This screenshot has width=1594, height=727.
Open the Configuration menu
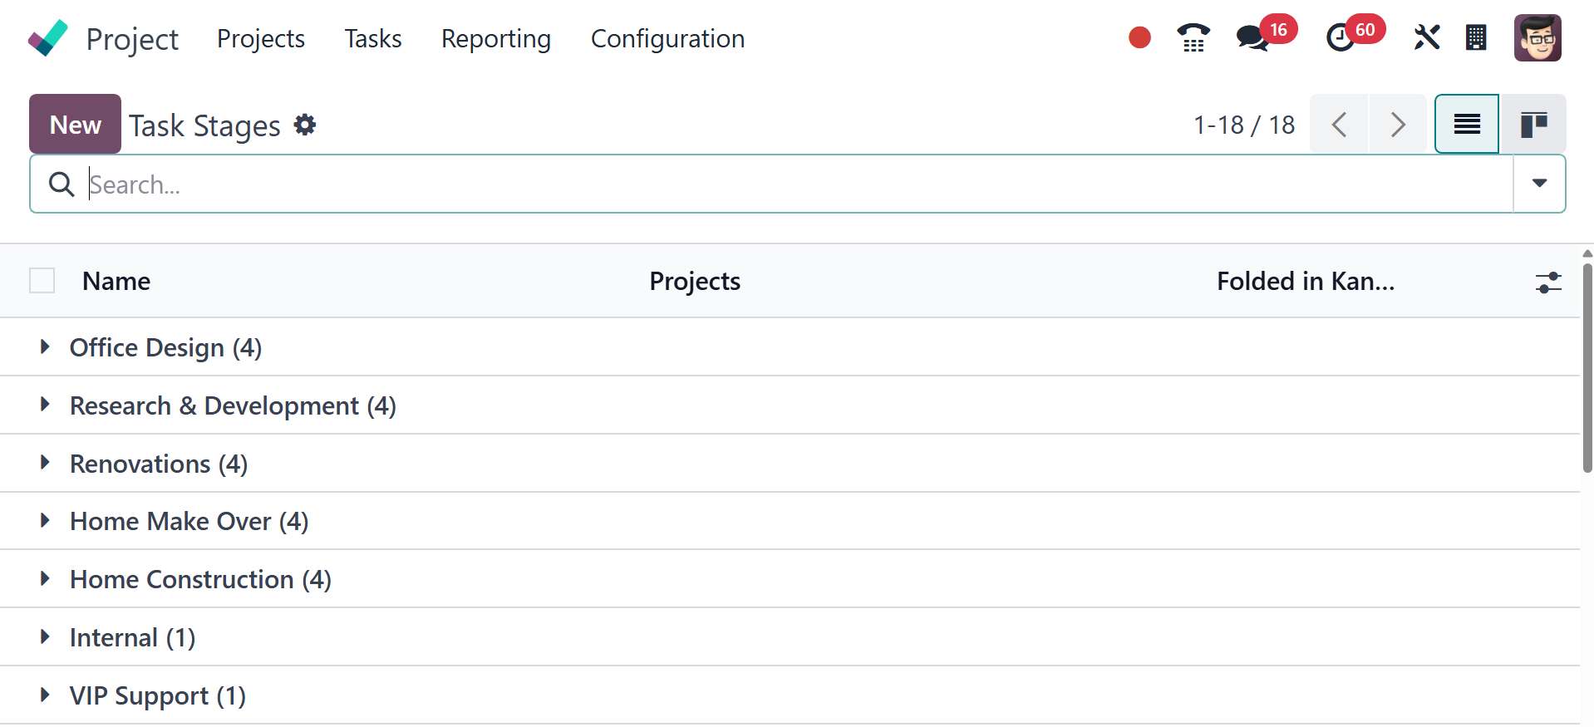(667, 39)
